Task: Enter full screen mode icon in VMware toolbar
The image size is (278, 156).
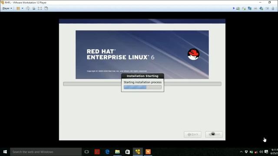Action: click(x=40, y=8)
